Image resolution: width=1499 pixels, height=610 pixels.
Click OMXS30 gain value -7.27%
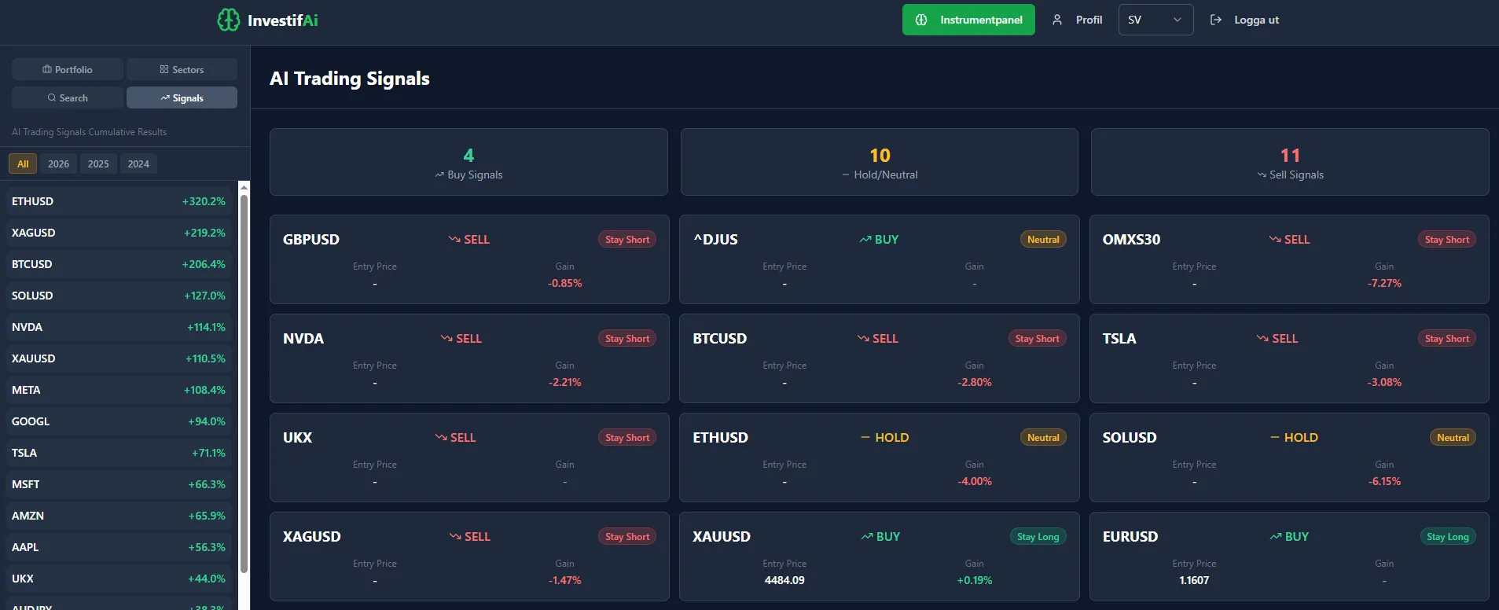coord(1384,283)
